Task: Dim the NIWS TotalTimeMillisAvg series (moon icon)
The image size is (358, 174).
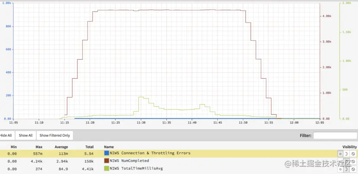Action: pos(346,169)
